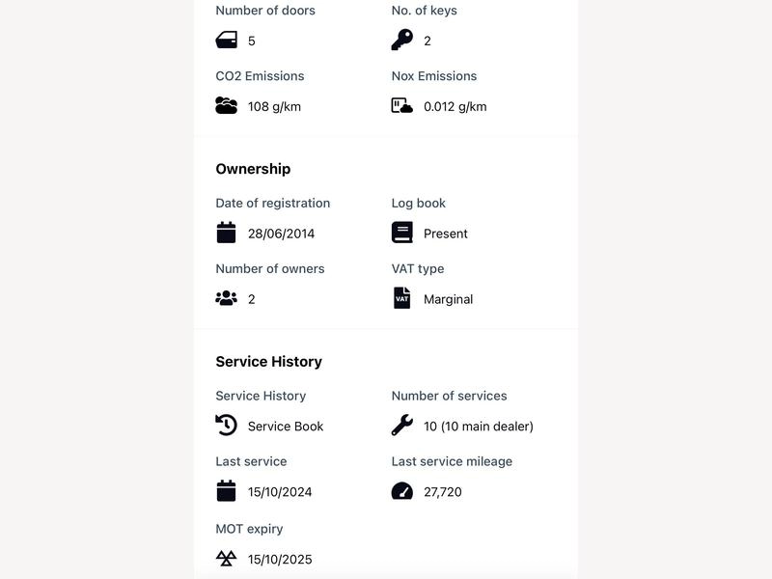This screenshot has height=579, width=772.
Task: Click the log book icon
Action: (402, 233)
